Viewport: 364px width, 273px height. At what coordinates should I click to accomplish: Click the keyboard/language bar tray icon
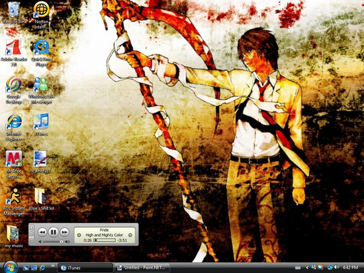point(298,268)
